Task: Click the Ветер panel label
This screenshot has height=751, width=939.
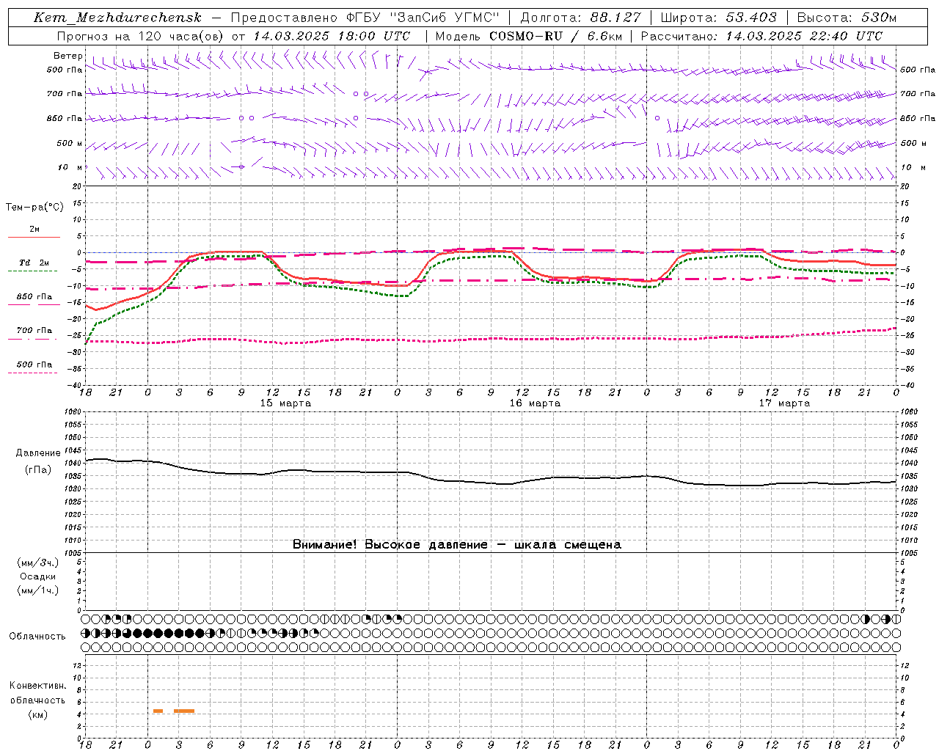Action: (68, 56)
